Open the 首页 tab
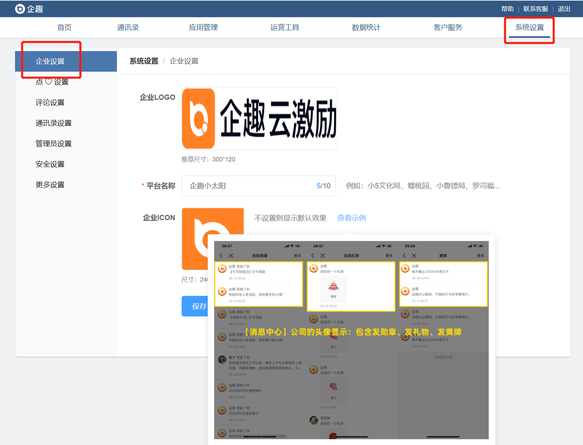This screenshot has width=583, height=445. click(64, 27)
